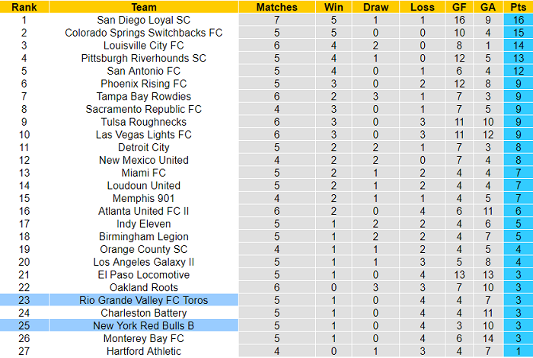Open Pittsburgh Riverhounds SC team page

click(x=143, y=58)
